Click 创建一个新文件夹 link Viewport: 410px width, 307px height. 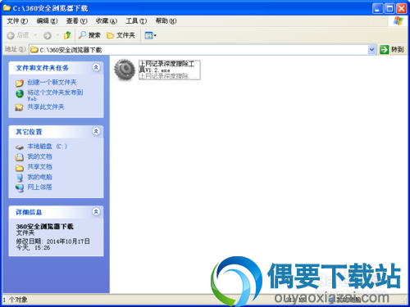coord(52,83)
